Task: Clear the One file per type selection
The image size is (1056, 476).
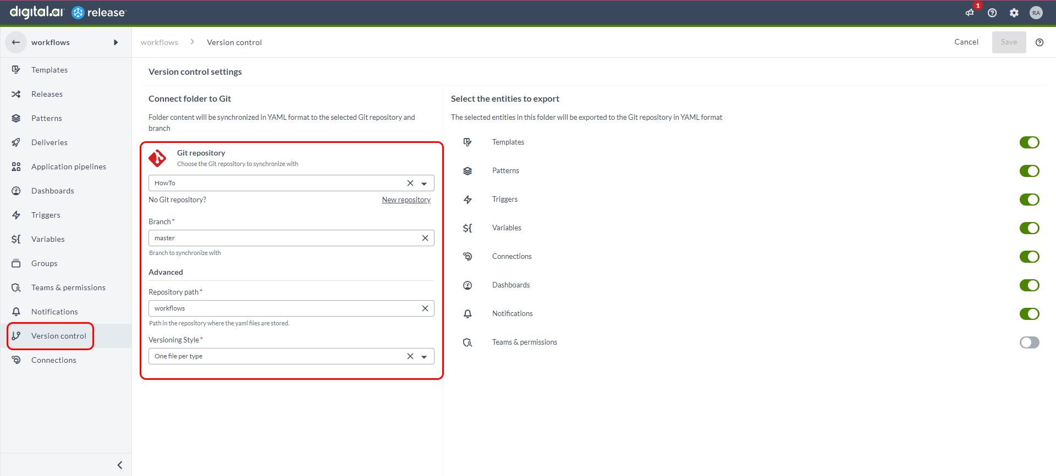Action: point(410,356)
